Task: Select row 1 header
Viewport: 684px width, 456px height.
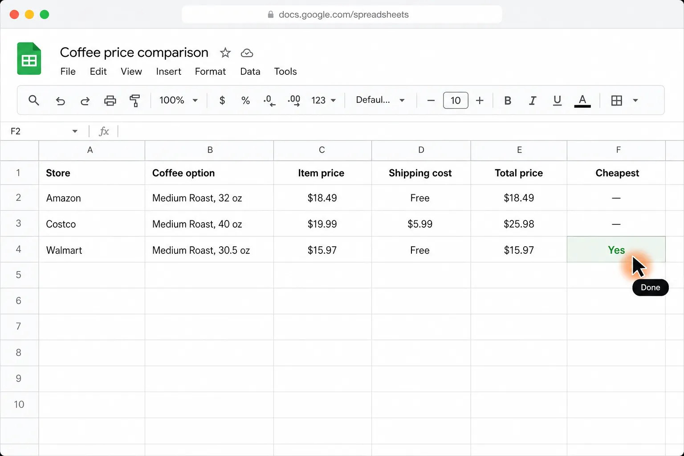Action: [19, 173]
